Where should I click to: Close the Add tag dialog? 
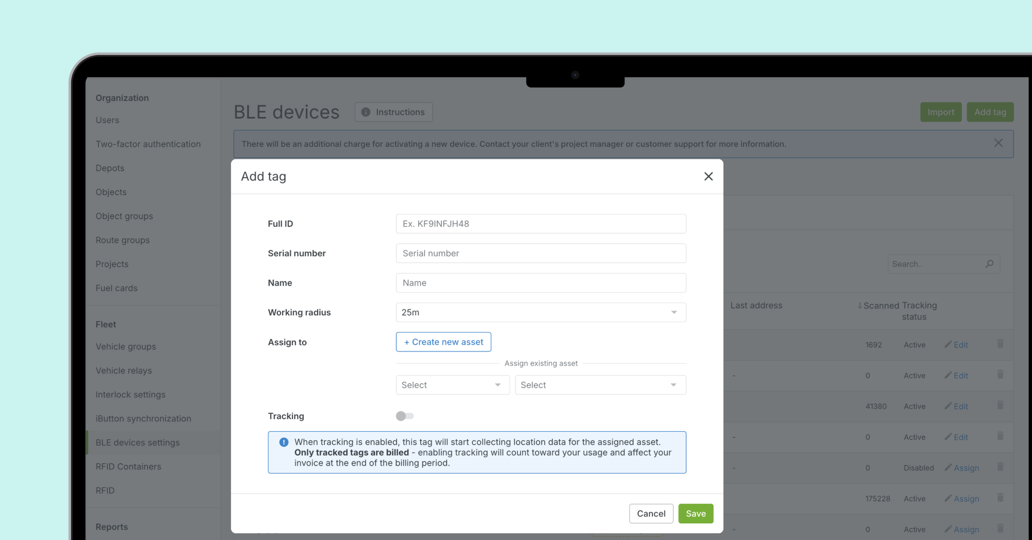(709, 177)
